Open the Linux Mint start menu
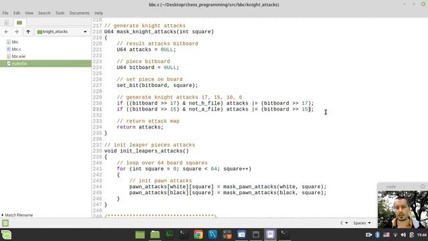This screenshot has width=428, height=241. (6, 235)
